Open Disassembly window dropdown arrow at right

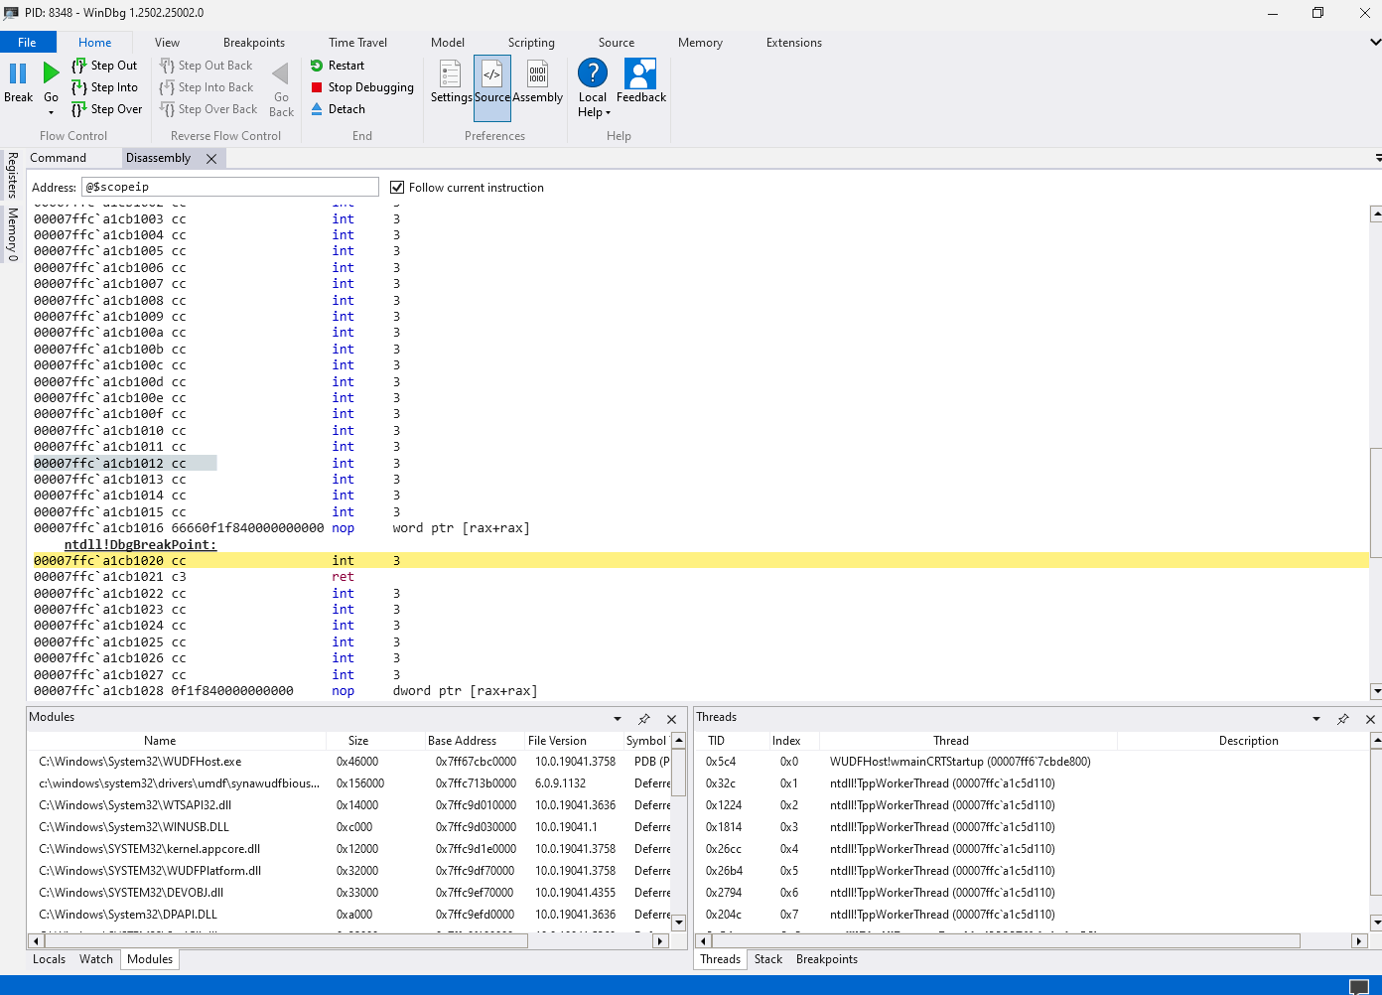1378,159
